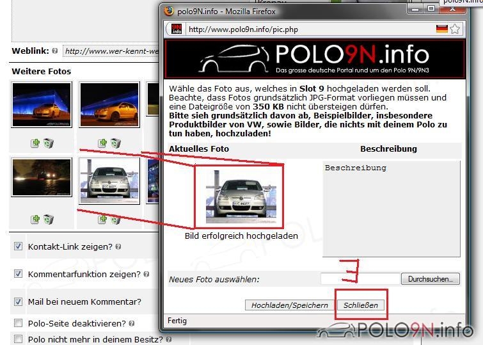Click the 'Aktuelles Foto' column header

pos(199,149)
